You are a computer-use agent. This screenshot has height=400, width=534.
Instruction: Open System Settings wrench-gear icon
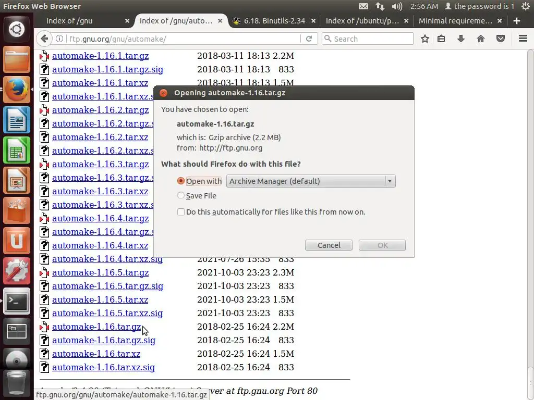(17, 271)
